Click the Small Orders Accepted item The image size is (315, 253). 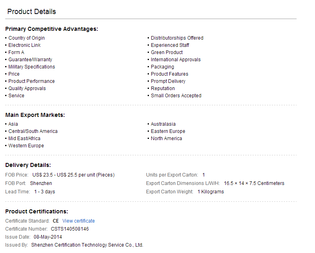[x=176, y=96]
